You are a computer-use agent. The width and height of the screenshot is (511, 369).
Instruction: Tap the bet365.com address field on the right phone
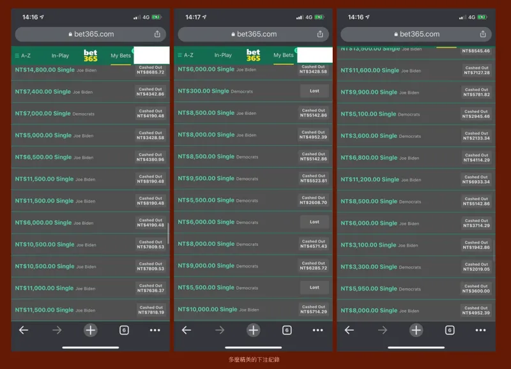[416, 34]
